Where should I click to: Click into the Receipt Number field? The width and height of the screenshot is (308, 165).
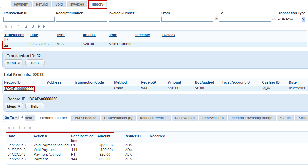(x=81, y=19)
